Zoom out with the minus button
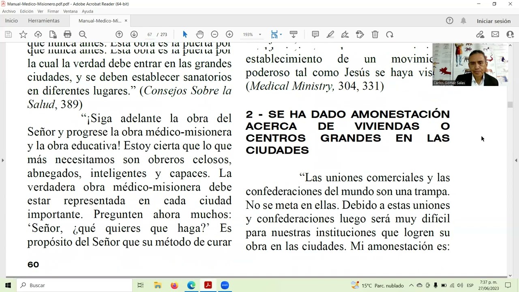The height and width of the screenshot is (292, 519). pos(214,34)
